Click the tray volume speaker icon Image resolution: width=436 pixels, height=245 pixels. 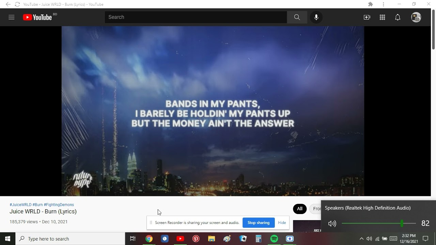tap(369, 239)
